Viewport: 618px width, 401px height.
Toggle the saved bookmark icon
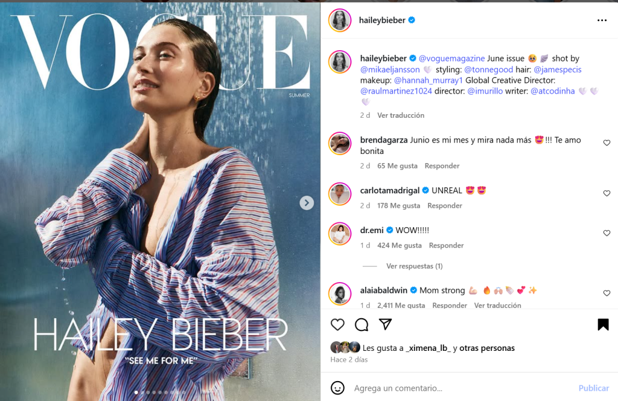[603, 324]
